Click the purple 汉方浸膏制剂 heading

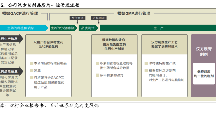[x=204, y=52]
